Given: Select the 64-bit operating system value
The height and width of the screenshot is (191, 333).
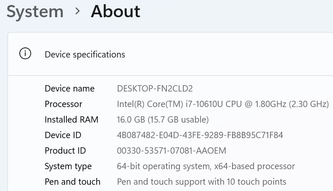Looking at the screenshot, I should tap(206, 166).
